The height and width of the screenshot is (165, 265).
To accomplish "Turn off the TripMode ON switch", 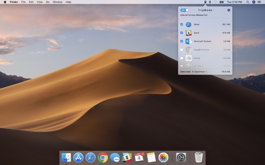I will (184, 10).
